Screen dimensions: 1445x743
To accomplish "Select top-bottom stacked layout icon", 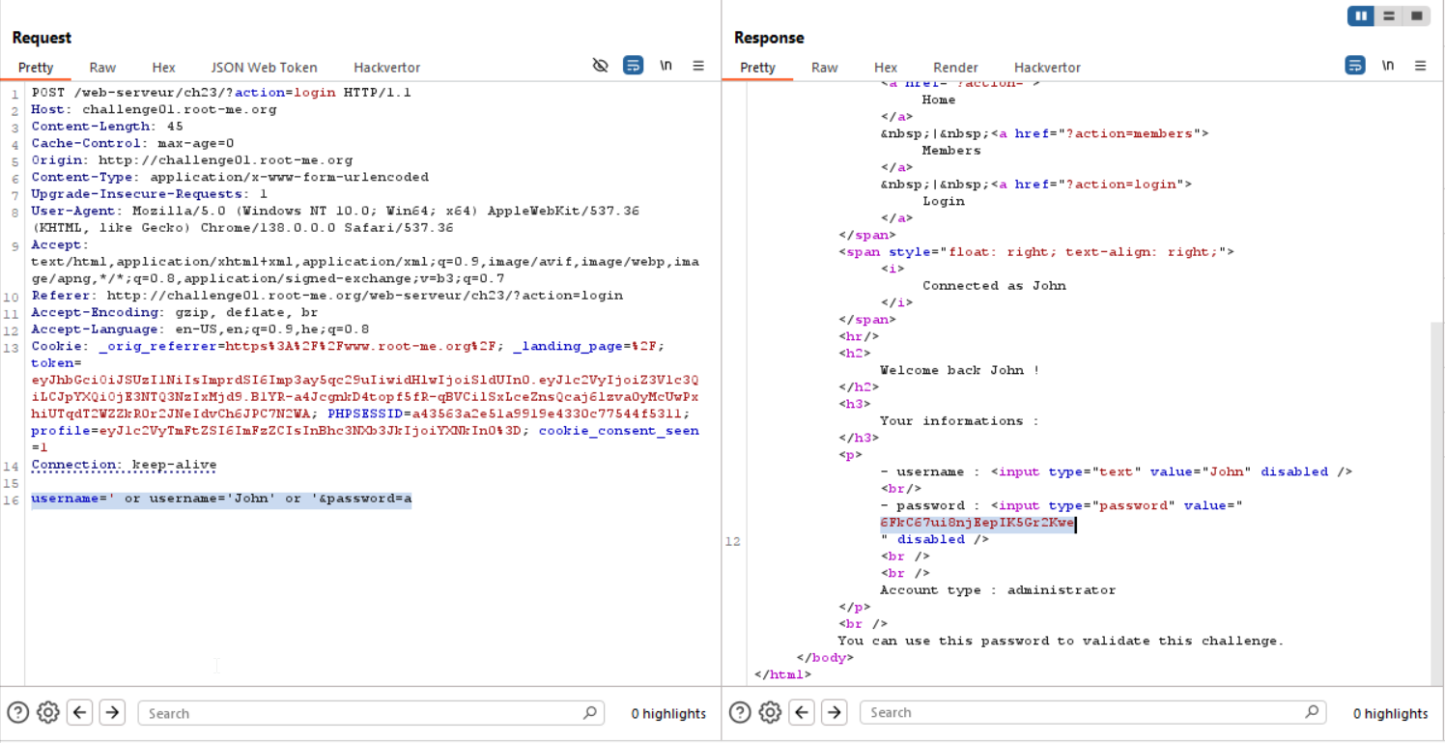I will pyautogui.click(x=1389, y=15).
